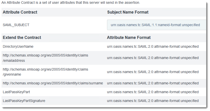Click the Extend the Contract header
Image resolution: width=210 pixels, height=111 pixels.
22,37
